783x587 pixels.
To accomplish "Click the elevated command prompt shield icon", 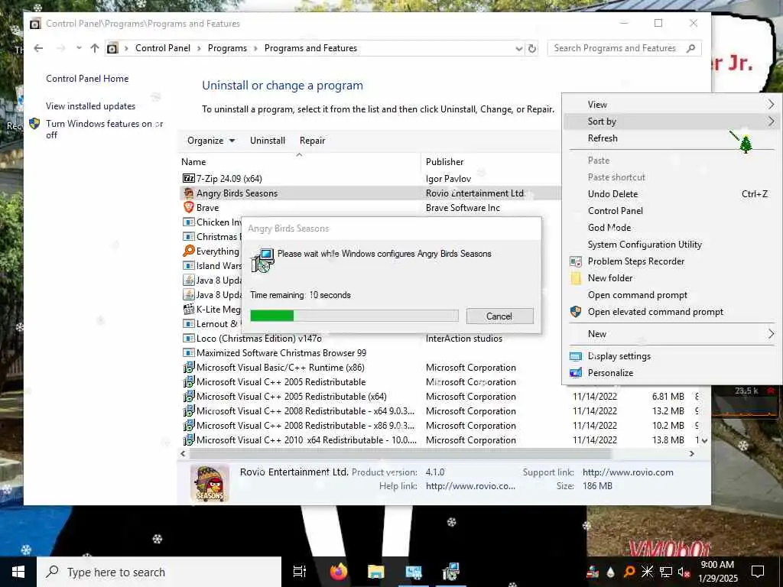I will [576, 312].
